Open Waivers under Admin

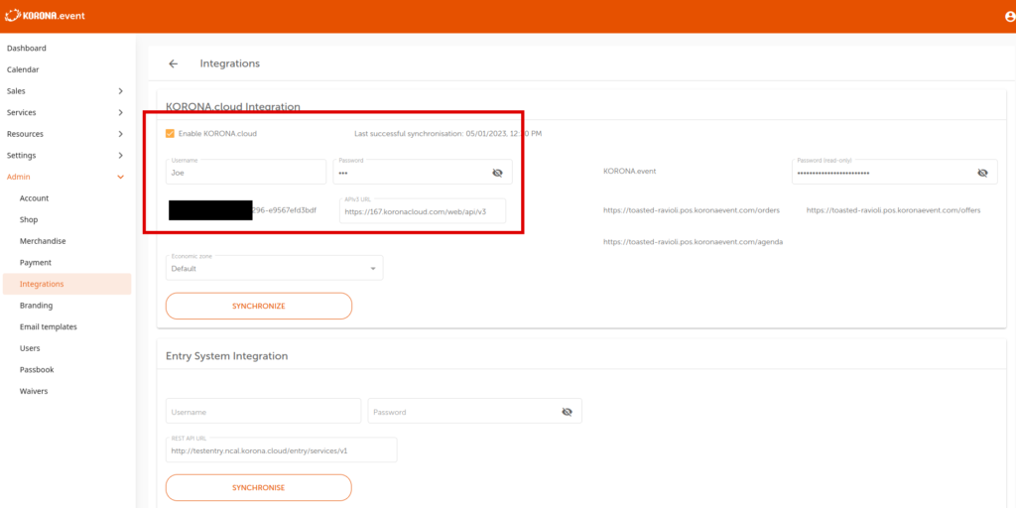[34, 391]
